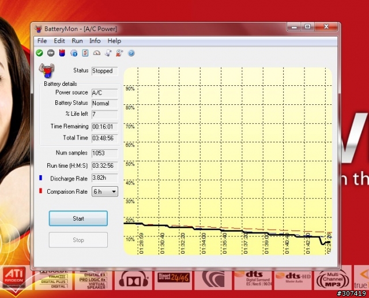Click the Direct 24/96 badge on wallpaper
The image size is (369, 298).
pyautogui.click(x=174, y=277)
